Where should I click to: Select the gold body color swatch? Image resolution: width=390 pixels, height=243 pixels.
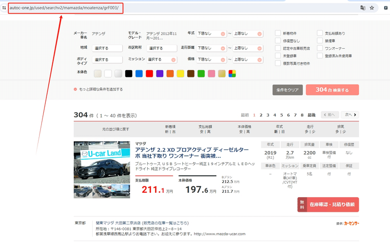point(222,74)
